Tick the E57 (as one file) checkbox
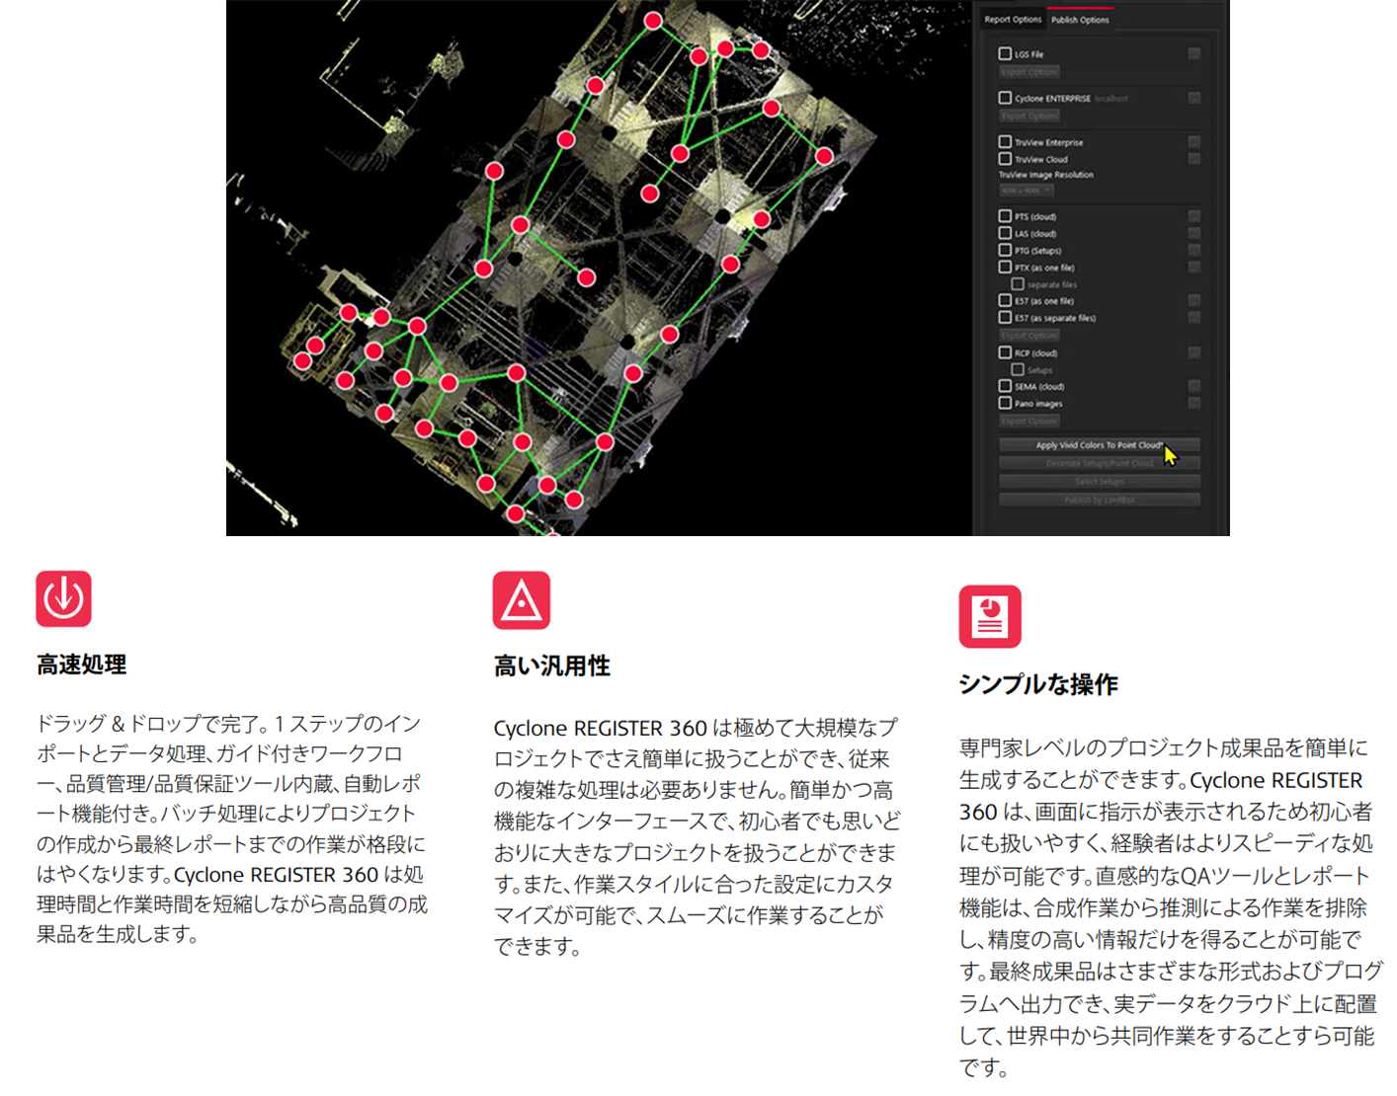1397x1096 pixels. point(1005,301)
